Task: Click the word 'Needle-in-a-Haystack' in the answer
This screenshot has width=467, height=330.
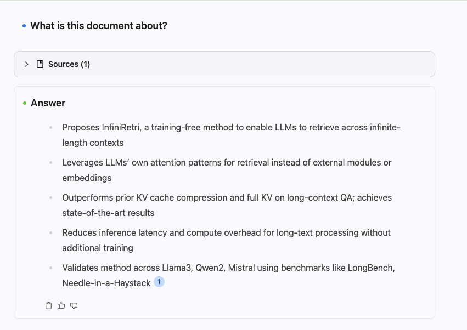Action: (x=106, y=283)
